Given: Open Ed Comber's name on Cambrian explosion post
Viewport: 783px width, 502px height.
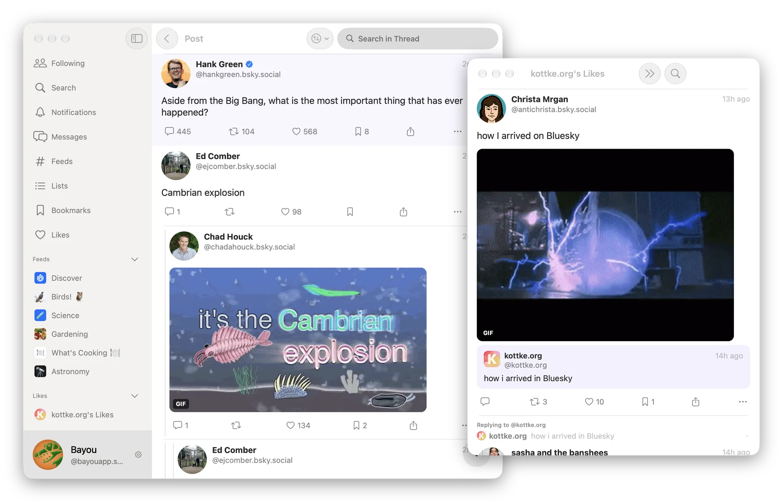Looking at the screenshot, I should point(218,156).
